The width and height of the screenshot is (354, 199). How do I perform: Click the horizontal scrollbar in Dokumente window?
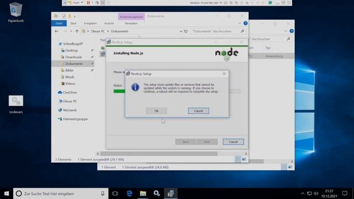159,154
